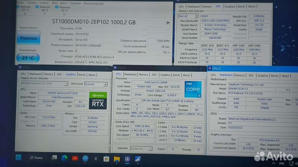298x167 pixels.
Task: Show next disk with the arrow button
Action: point(168,23)
